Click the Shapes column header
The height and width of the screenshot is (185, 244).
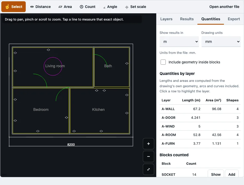232,100
